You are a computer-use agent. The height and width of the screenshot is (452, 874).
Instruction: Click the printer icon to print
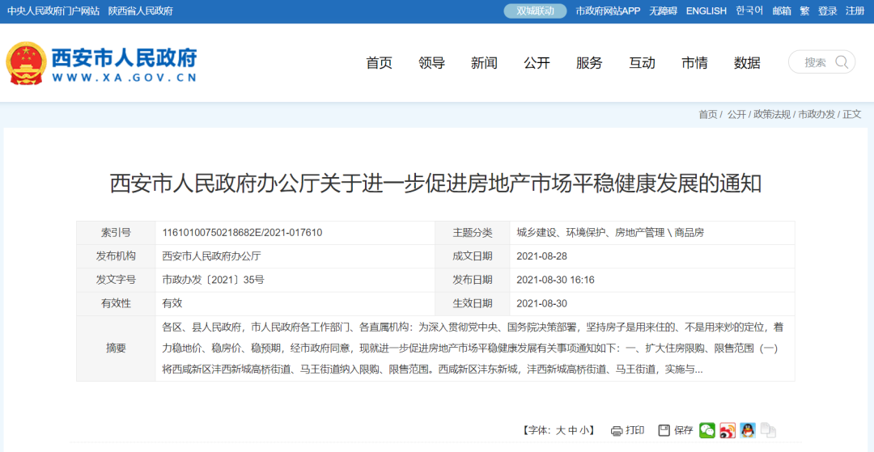pyautogui.click(x=617, y=430)
